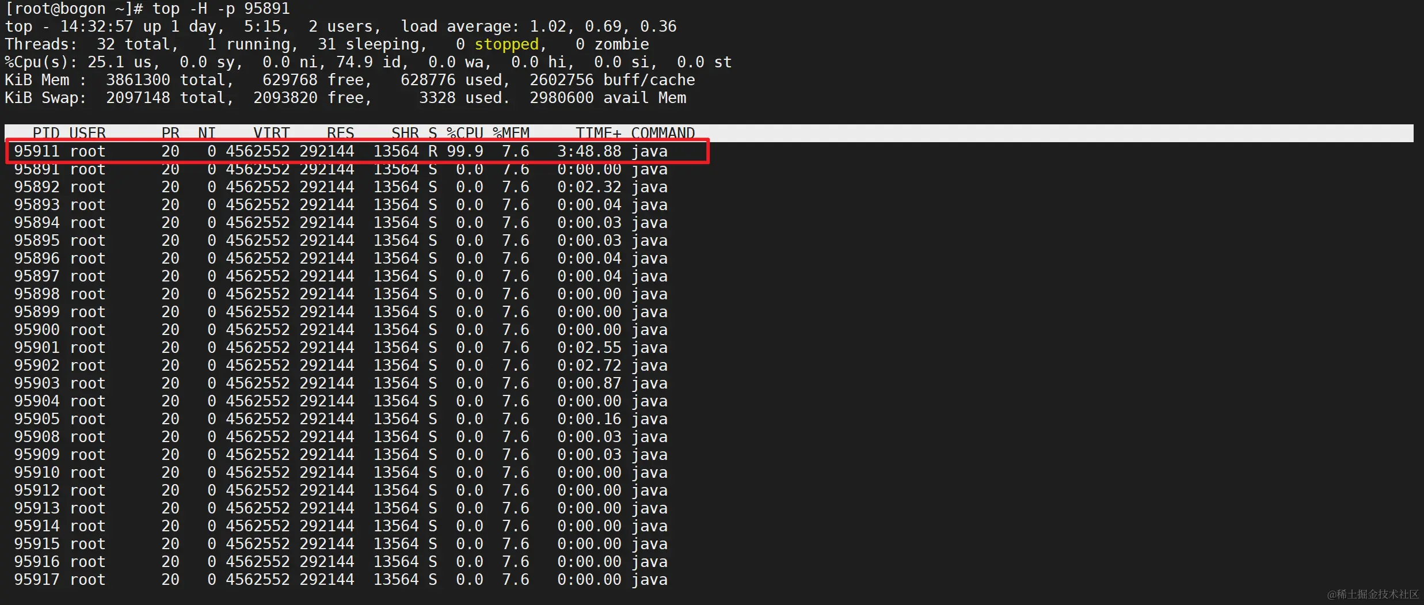
Task: Select the '31 sleeping' threads count
Action: click(x=368, y=44)
